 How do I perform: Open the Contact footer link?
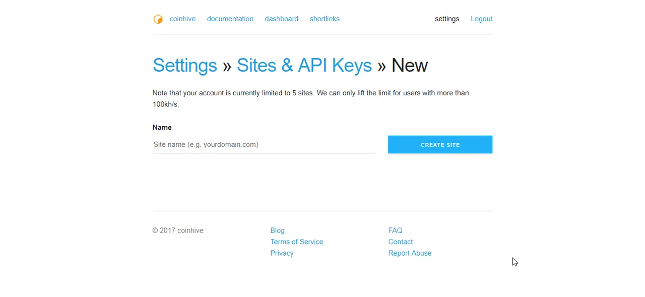coord(401,242)
